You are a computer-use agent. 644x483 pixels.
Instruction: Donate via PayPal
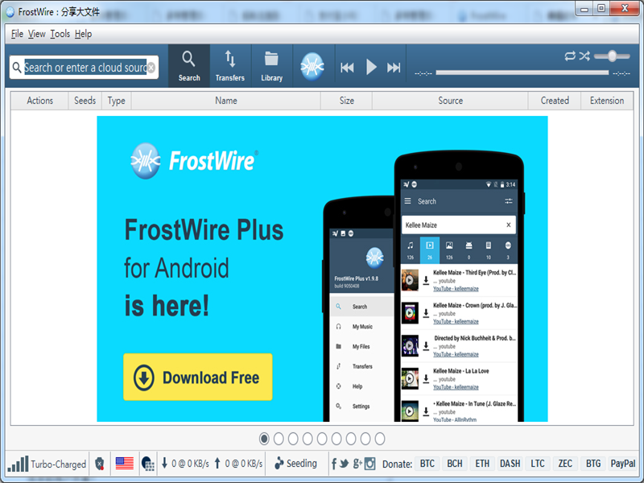point(622,464)
